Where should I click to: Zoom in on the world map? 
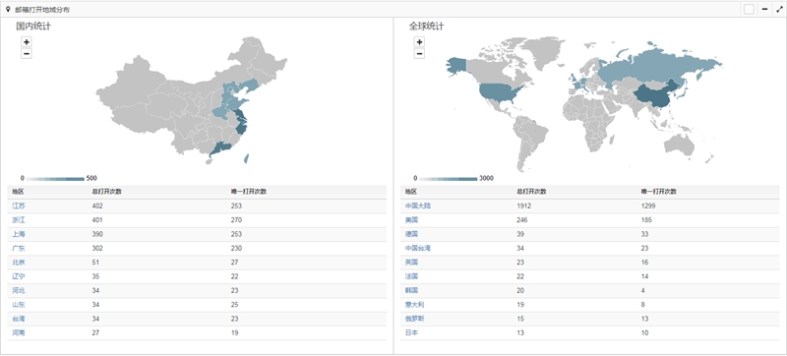click(419, 42)
